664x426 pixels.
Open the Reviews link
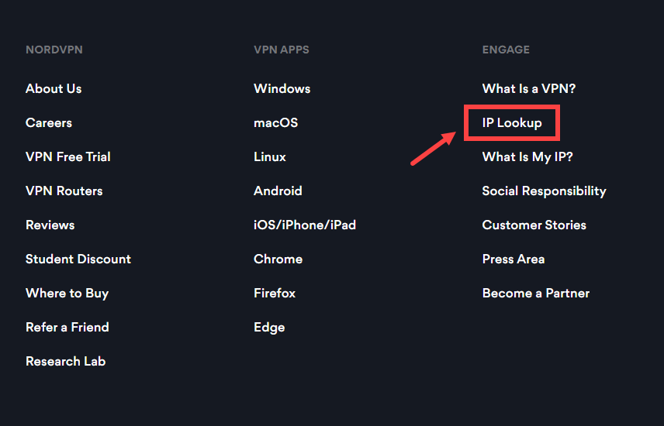point(50,225)
